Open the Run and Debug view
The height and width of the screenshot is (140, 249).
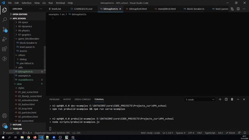point(4,39)
